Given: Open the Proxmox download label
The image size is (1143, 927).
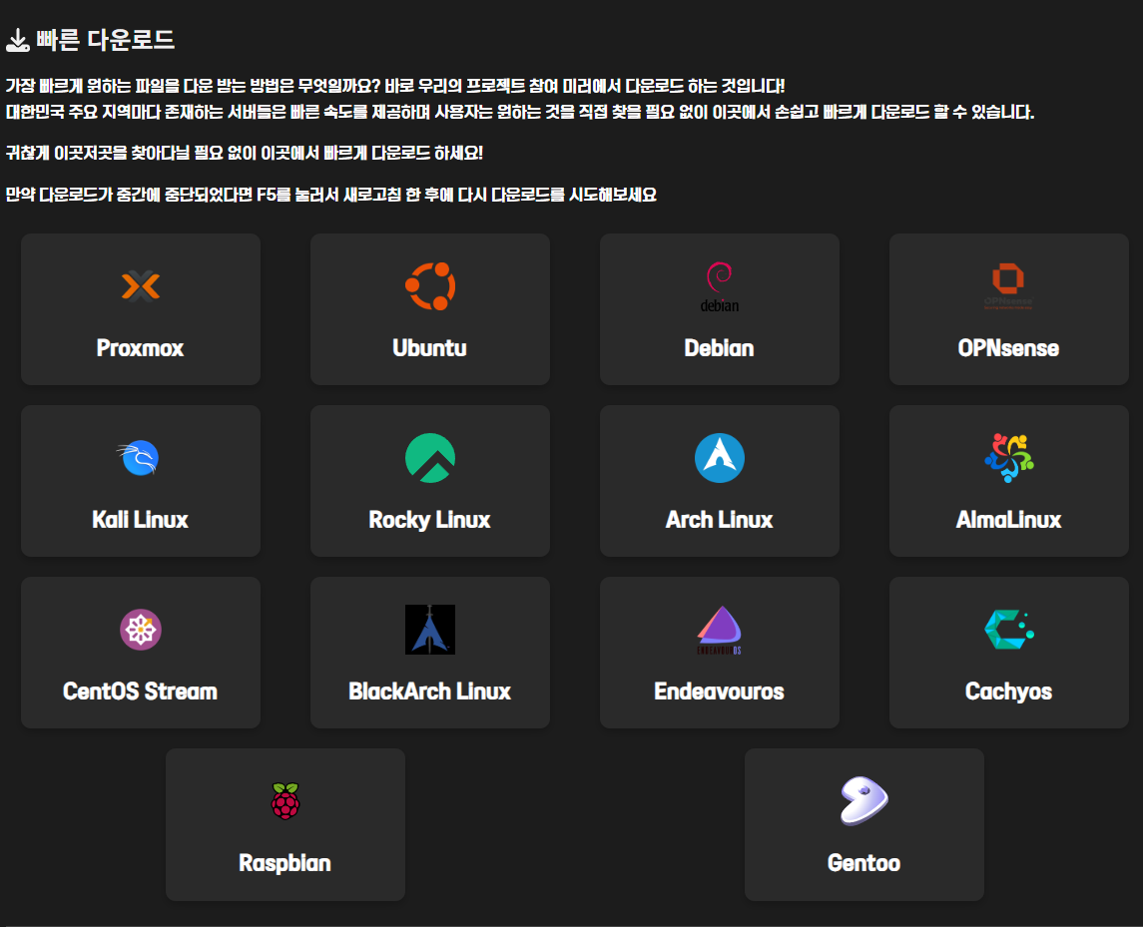Looking at the screenshot, I should (140, 348).
